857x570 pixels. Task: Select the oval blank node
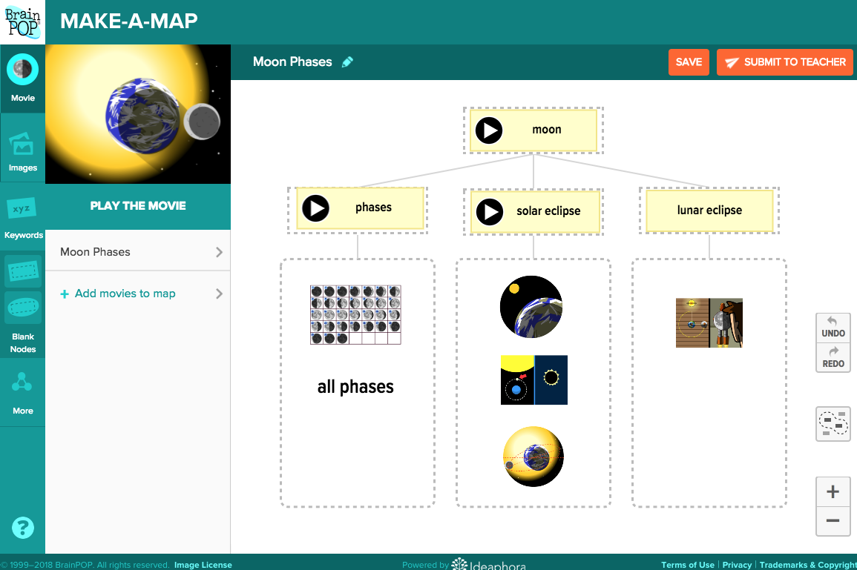(x=23, y=307)
